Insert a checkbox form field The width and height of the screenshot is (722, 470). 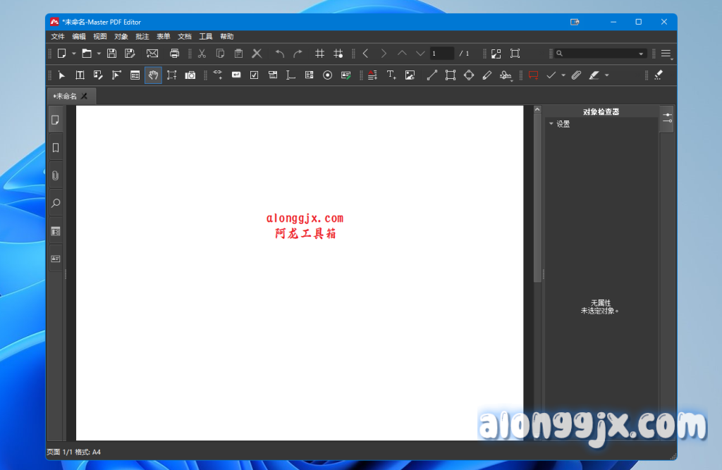254,75
